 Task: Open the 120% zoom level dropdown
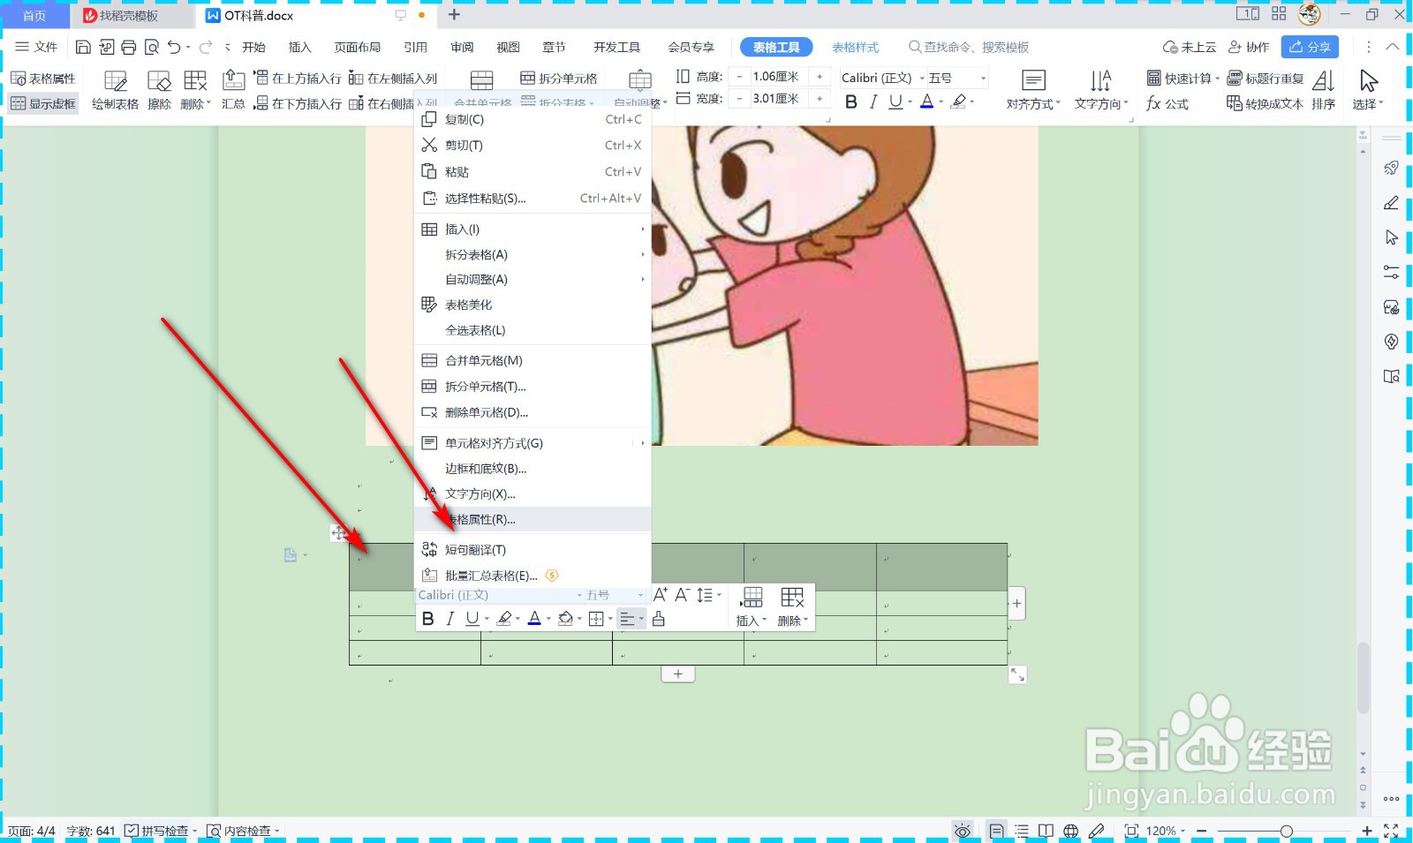[1166, 831]
